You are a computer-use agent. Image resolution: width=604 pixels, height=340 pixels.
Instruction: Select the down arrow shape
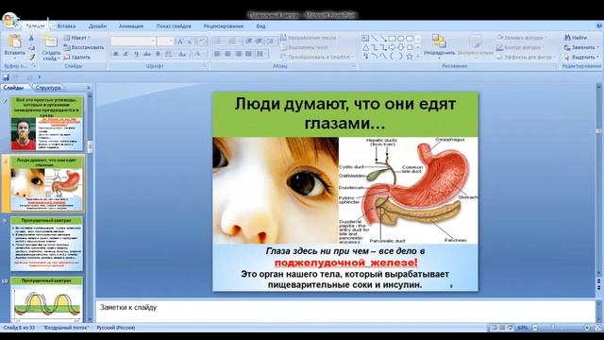point(401,47)
